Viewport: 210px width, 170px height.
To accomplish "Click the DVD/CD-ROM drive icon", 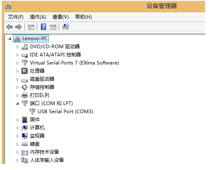I will click(x=25, y=47).
